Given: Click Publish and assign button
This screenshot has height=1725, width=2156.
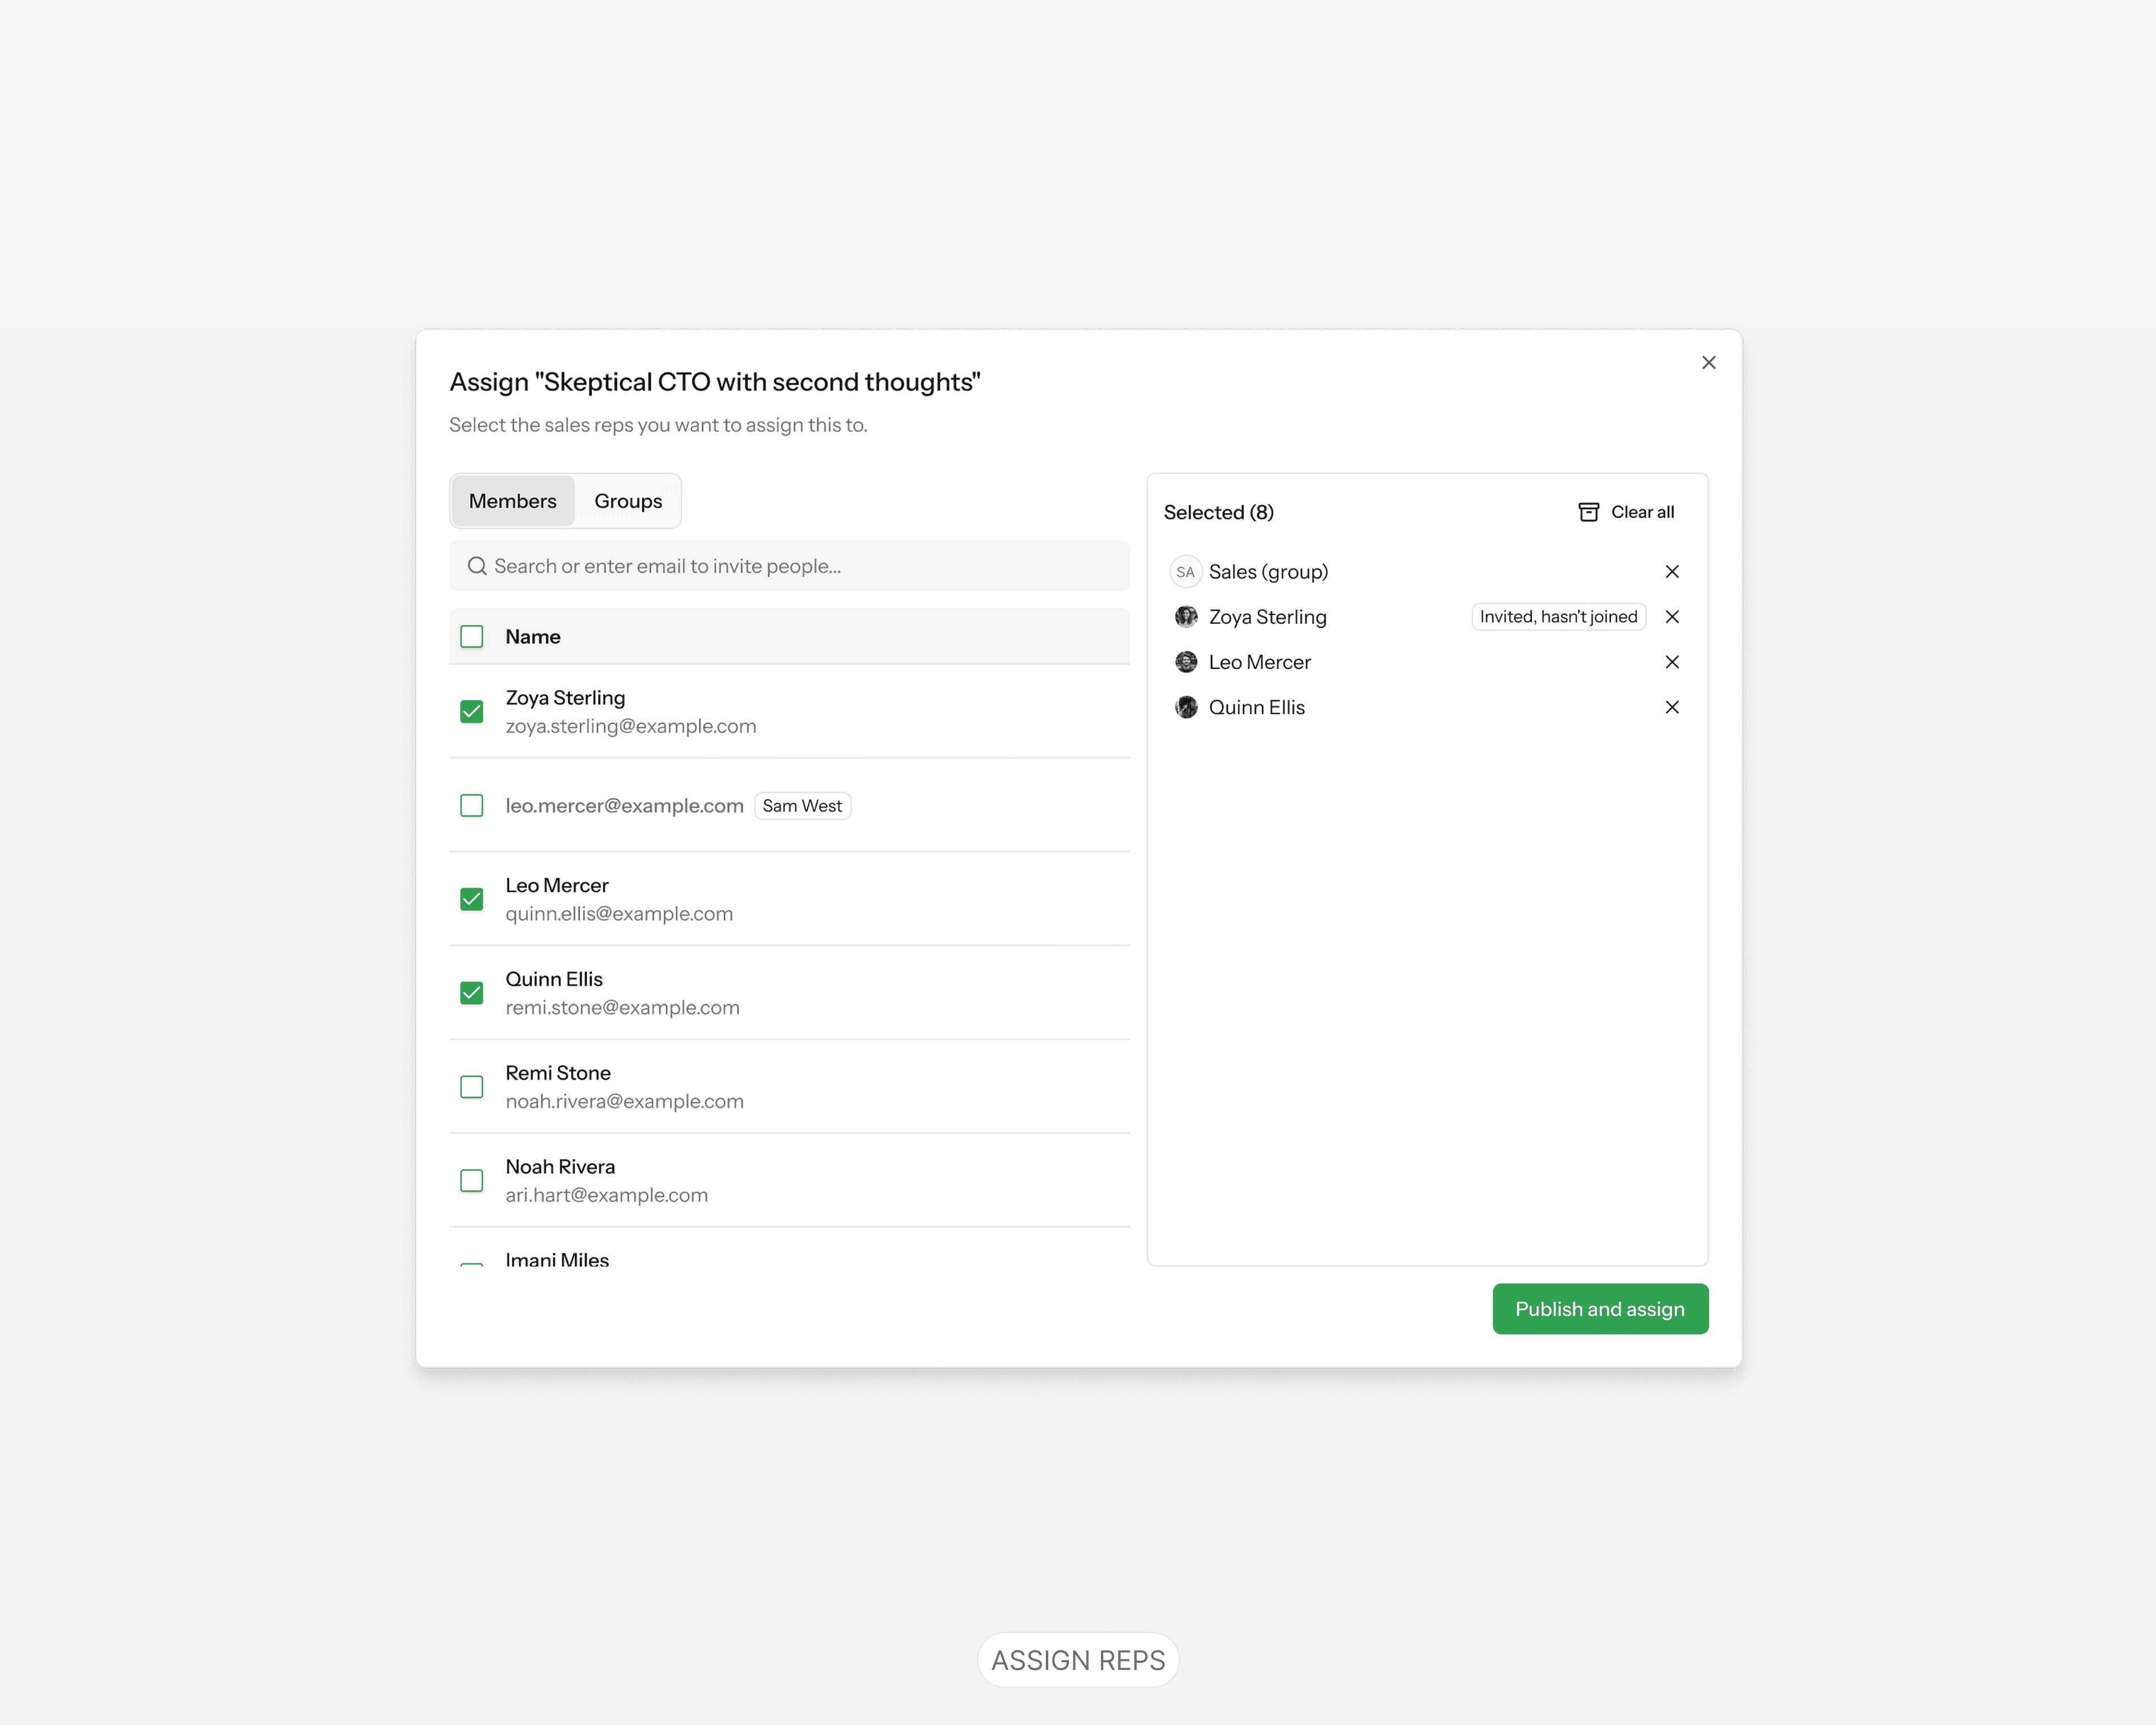Looking at the screenshot, I should [1599, 1309].
